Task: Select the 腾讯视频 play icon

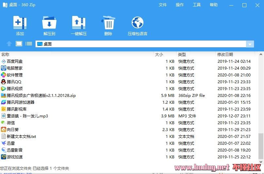Action: (x=3, y=89)
